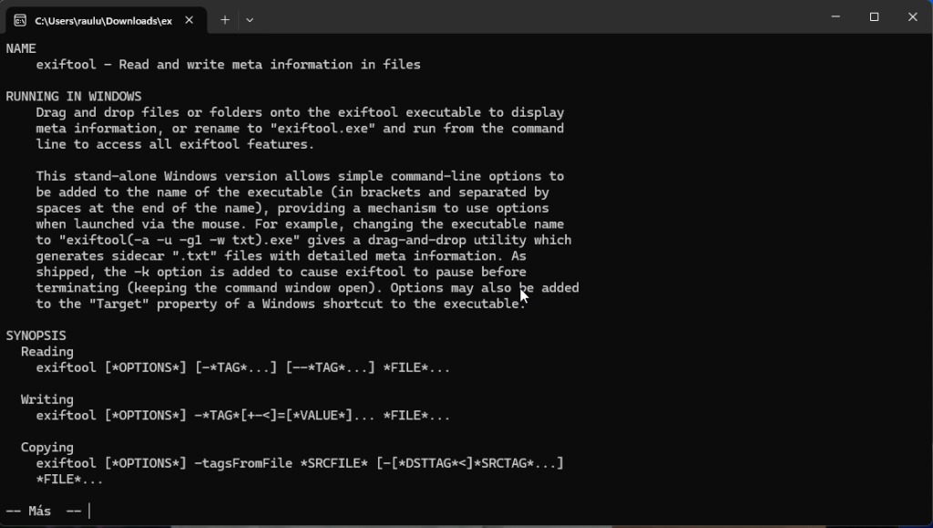Screen dimensions: 933x528
Task: Open the new tab dropdown chevron
Action: coord(247,19)
